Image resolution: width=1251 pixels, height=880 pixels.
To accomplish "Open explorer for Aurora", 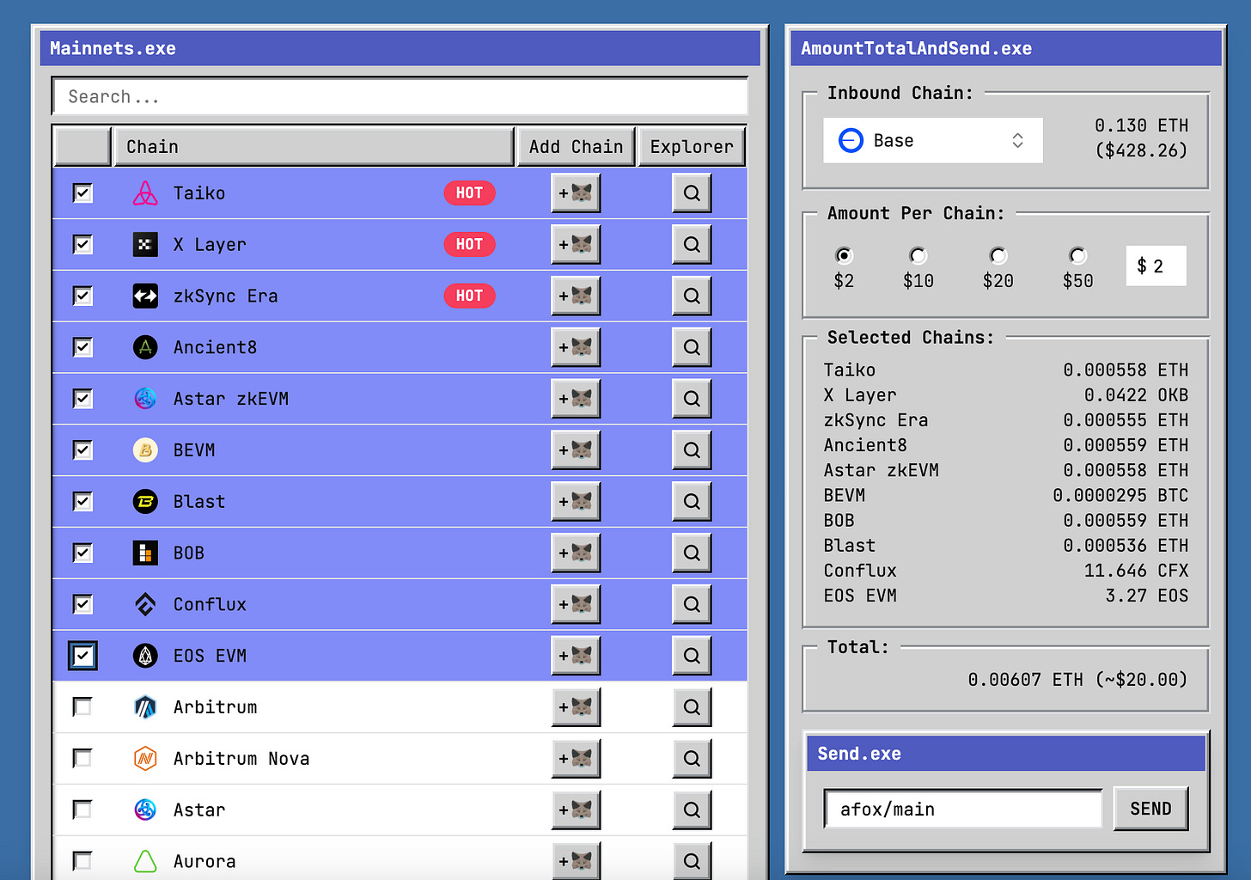I will 692,861.
